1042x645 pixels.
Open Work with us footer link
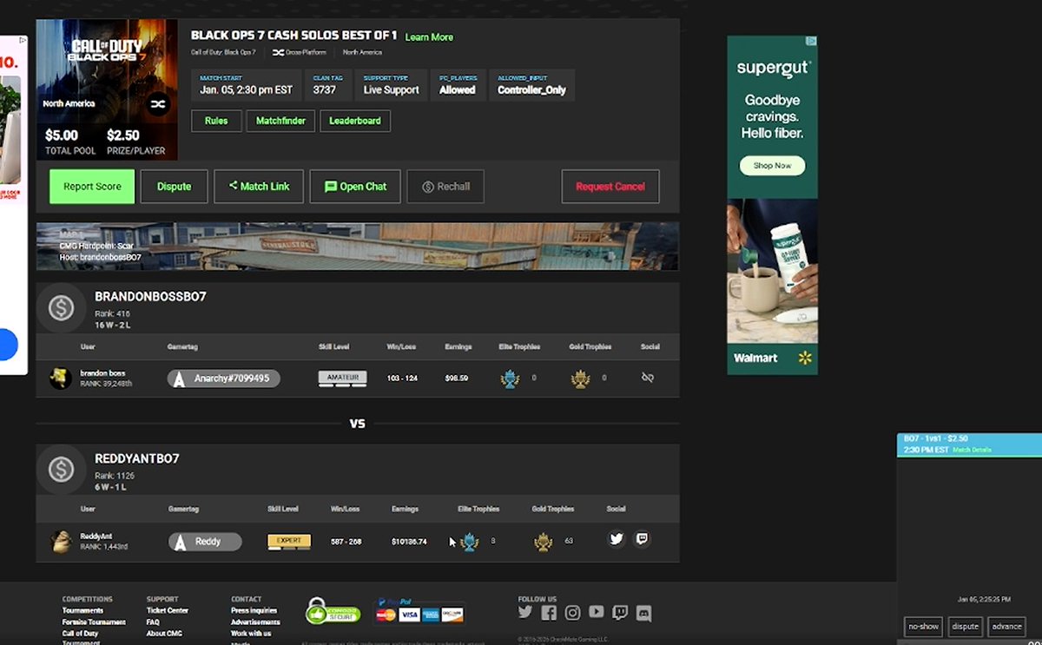pos(251,633)
